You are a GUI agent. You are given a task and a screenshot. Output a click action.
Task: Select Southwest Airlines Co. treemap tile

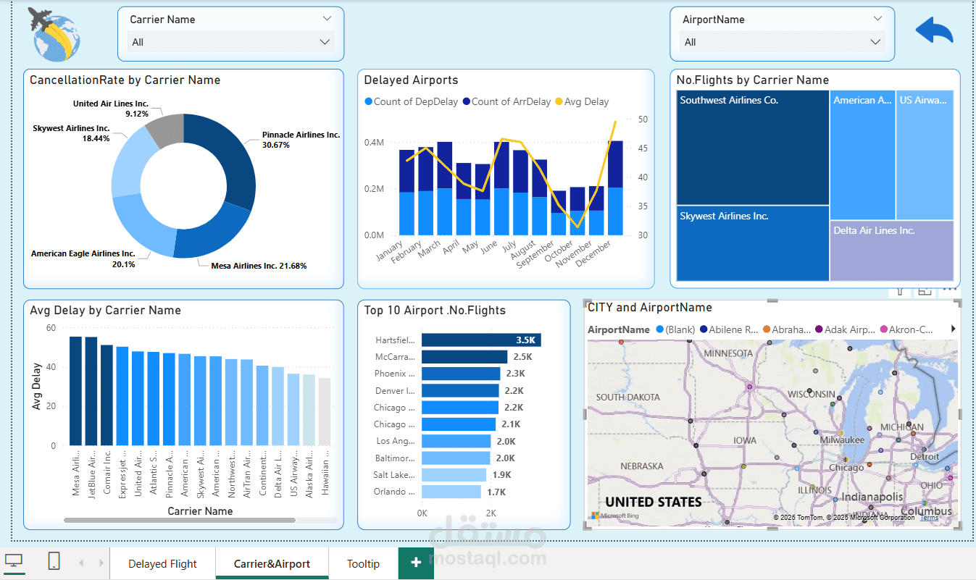pyautogui.click(x=753, y=148)
